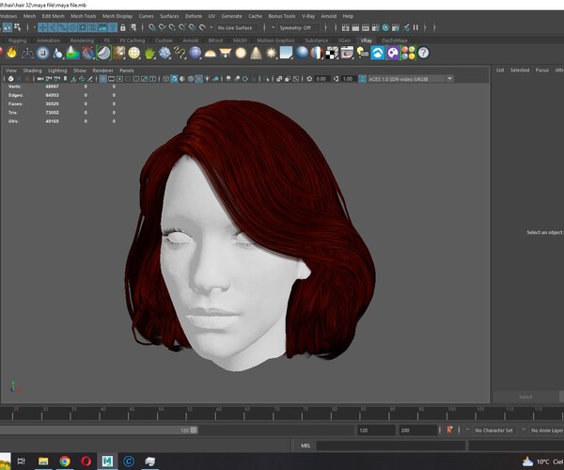The height and width of the screenshot is (470, 564).
Task: Toggle the viewport grid display icon
Action: coord(102,79)
